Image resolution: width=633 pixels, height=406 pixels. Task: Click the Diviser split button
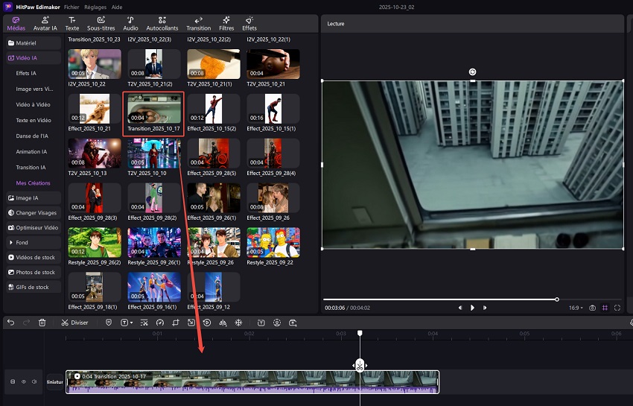[74, 323]
